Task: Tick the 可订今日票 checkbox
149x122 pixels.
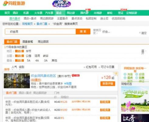Action: point(99,67)
